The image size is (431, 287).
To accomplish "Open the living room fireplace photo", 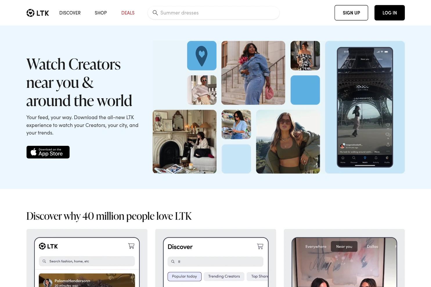I will [x=185, y=142].
